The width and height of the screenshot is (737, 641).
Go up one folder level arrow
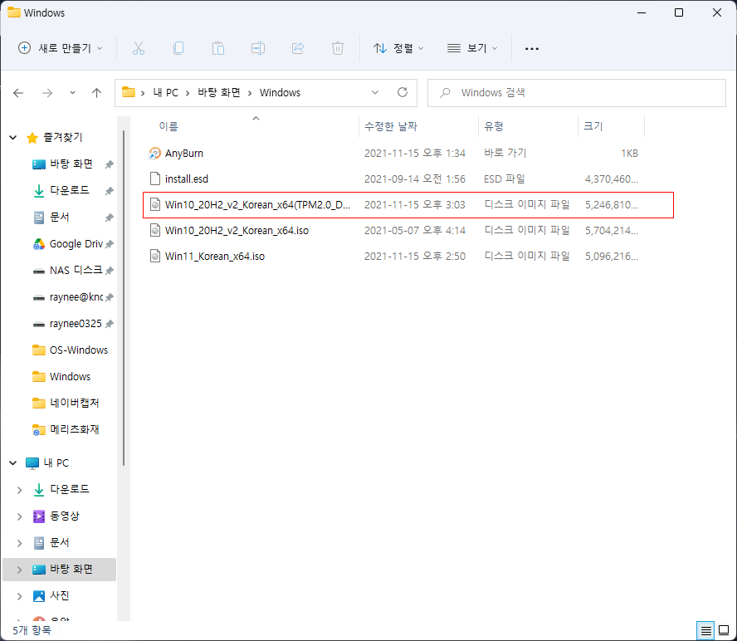coord(96,93)
